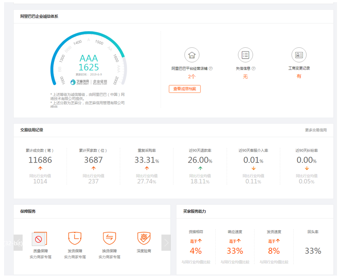
Task: Click the orange 33% 响应速度 value
Action: click(235, 251)
